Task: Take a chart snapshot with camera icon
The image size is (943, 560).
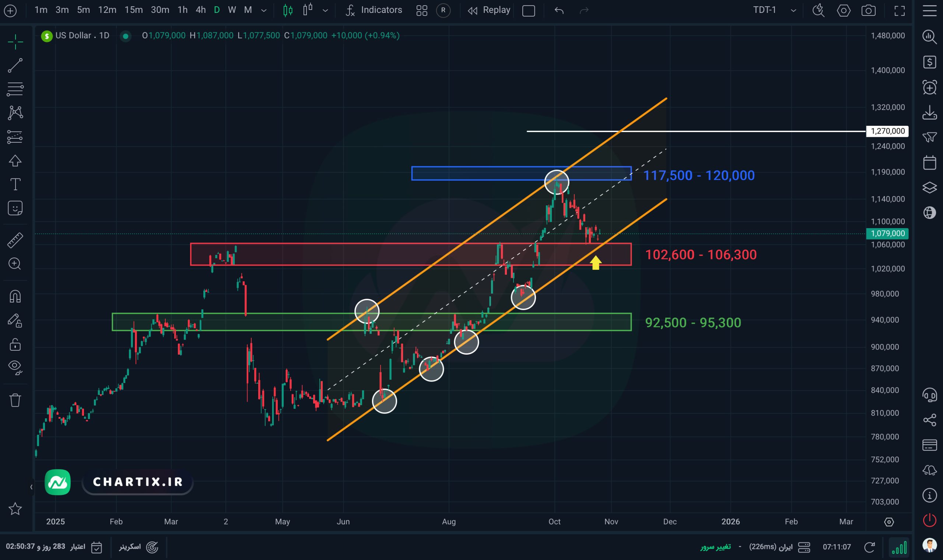Action: tap(868, 10)
